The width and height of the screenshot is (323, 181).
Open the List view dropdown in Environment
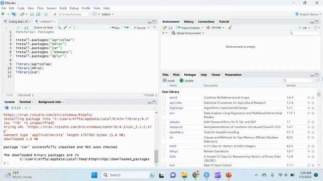(304, 28)
